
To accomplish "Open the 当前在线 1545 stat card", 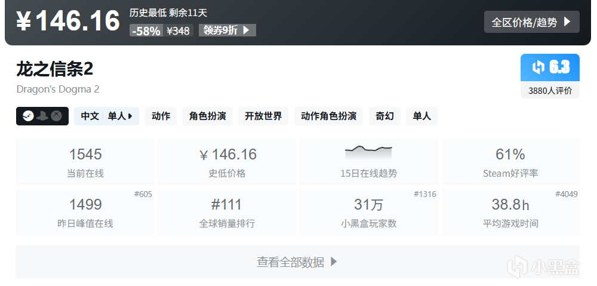I will pos(85,162).
